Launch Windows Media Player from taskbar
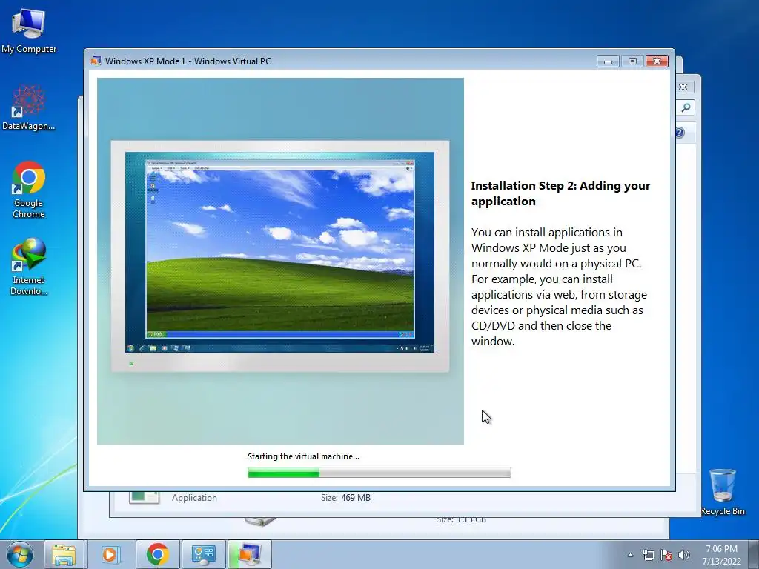The height and width of the screenshot is (569, 759). [x=110, y=554]
